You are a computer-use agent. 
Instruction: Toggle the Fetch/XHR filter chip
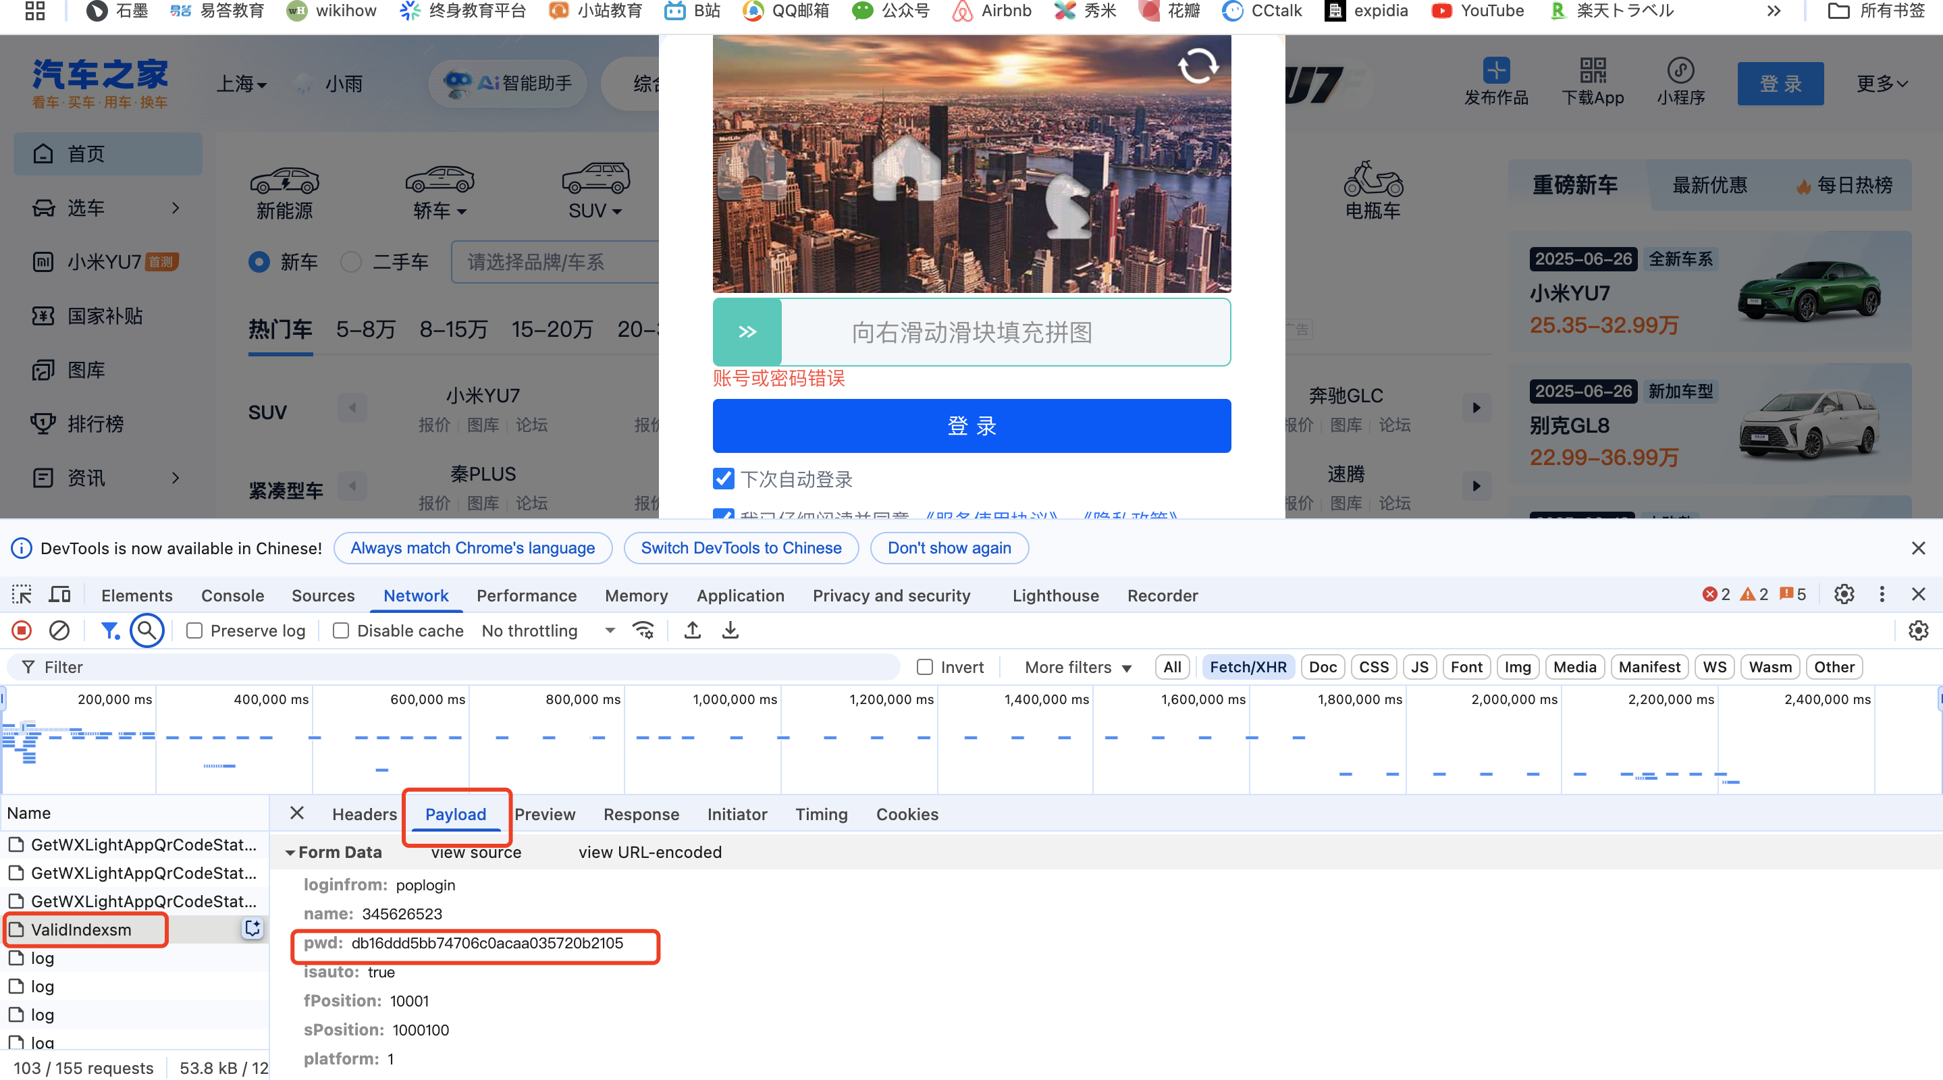[x=1248, y=667]
